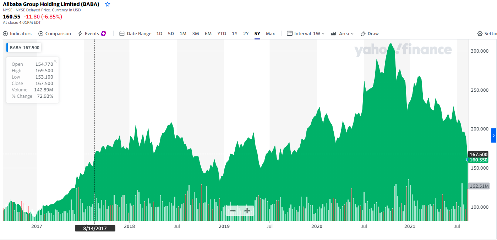This screenshot has height=240, width=497.
Task: Click the Area chart type icon
Action: (x=333, y=33)
